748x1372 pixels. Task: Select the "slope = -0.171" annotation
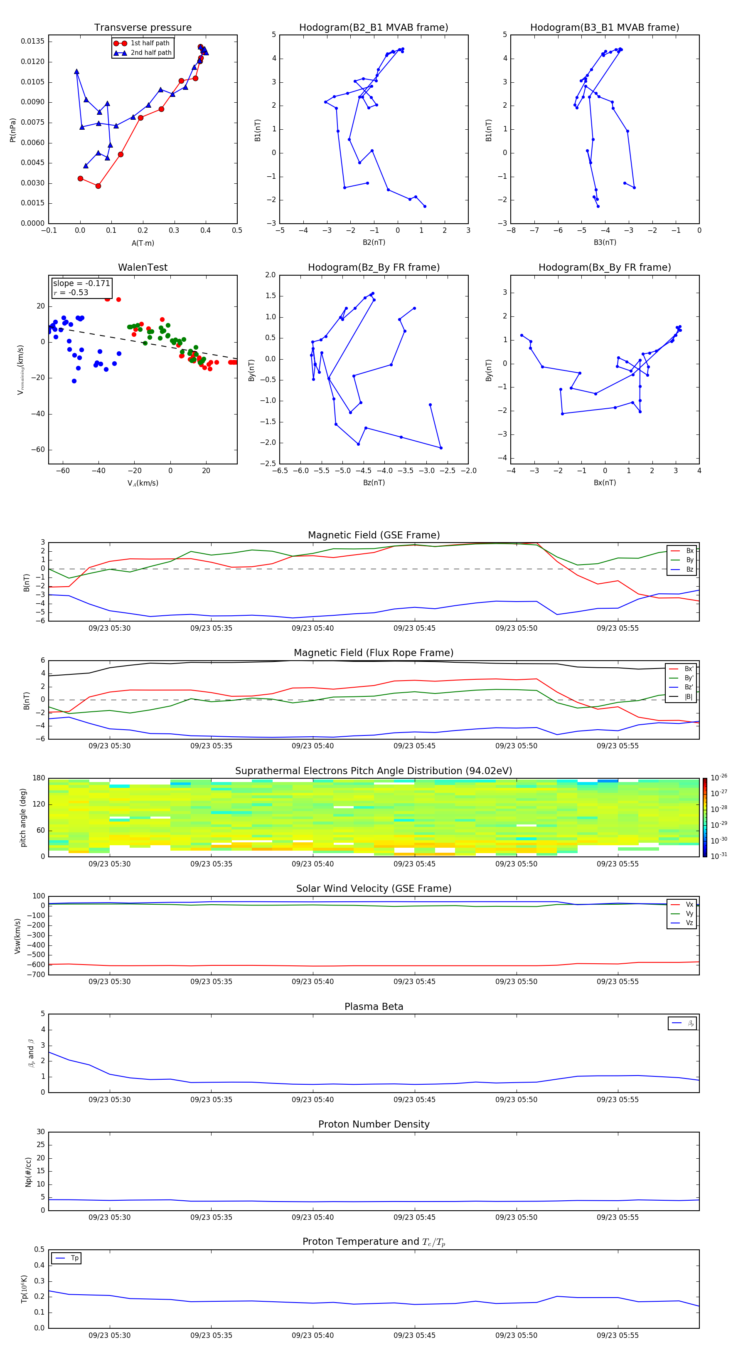click(x=81, y=284)
